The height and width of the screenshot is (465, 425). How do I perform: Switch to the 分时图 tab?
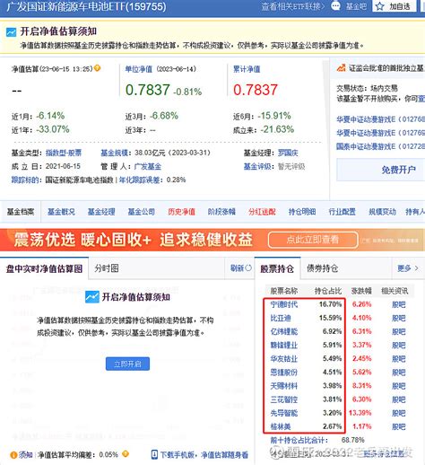coord(107,268)
